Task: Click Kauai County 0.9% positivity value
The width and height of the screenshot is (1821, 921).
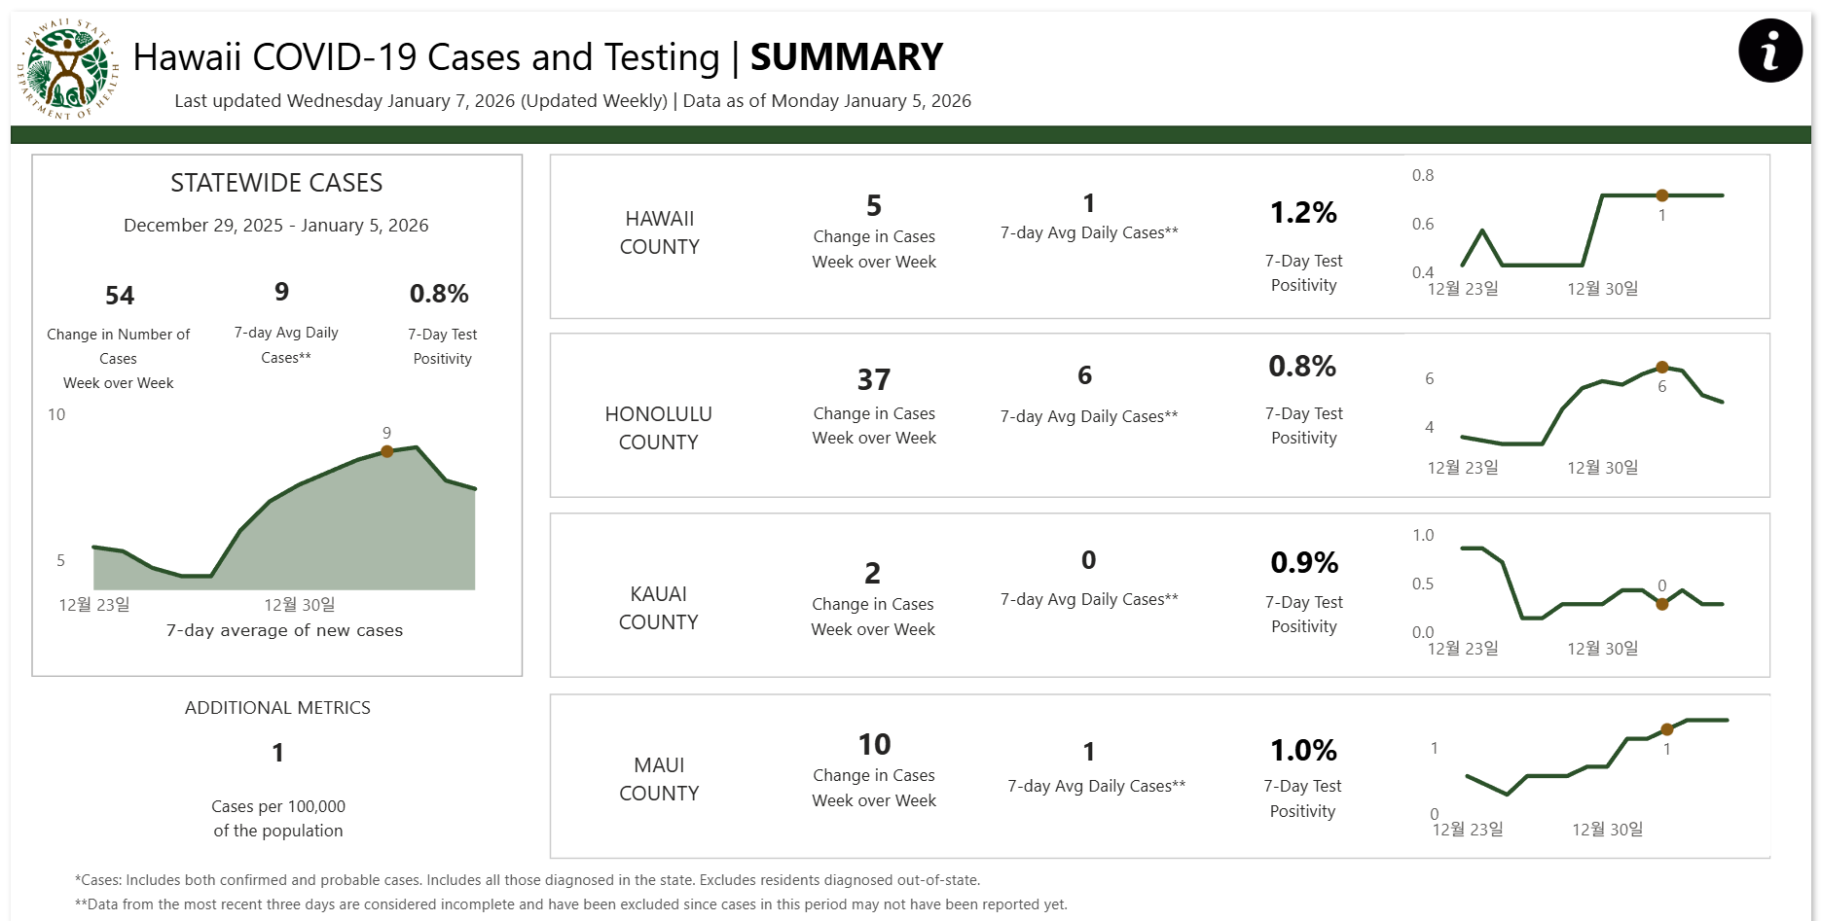Action: tap(1304, 563)
